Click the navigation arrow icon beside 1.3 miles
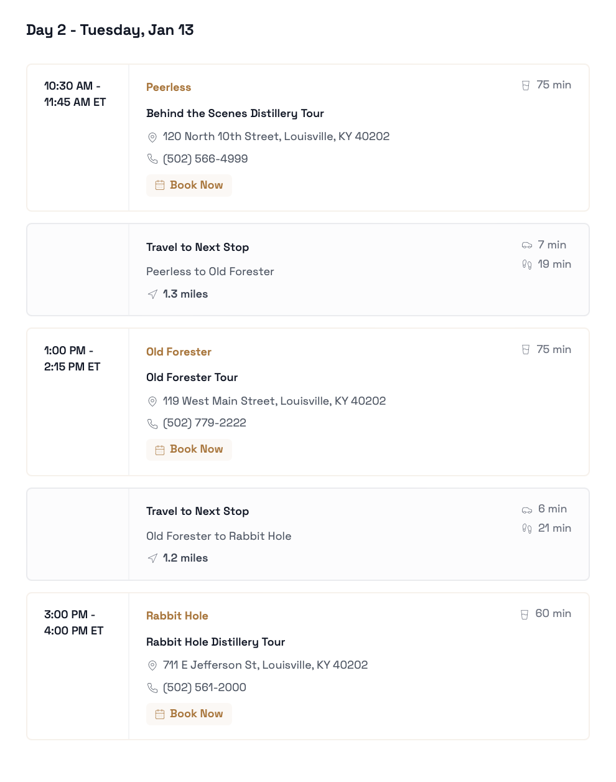Screen dimensions: 616x782 152,294
